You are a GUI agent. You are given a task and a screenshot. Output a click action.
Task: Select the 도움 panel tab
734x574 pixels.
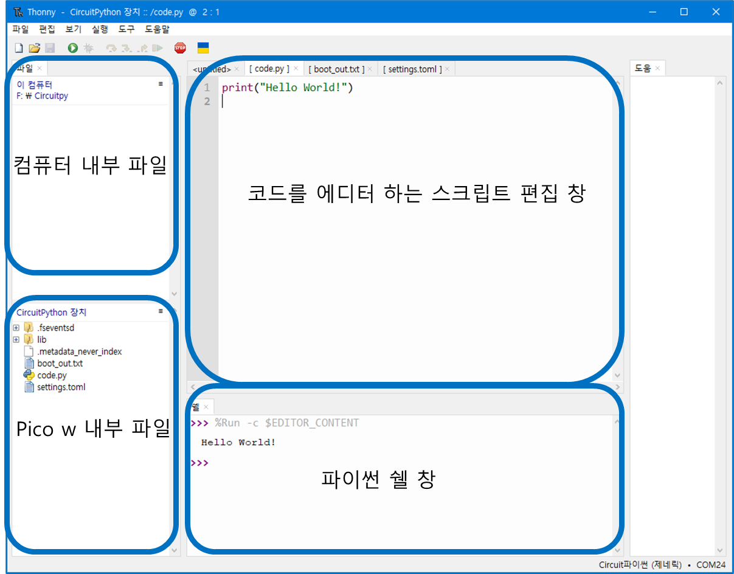643,68
